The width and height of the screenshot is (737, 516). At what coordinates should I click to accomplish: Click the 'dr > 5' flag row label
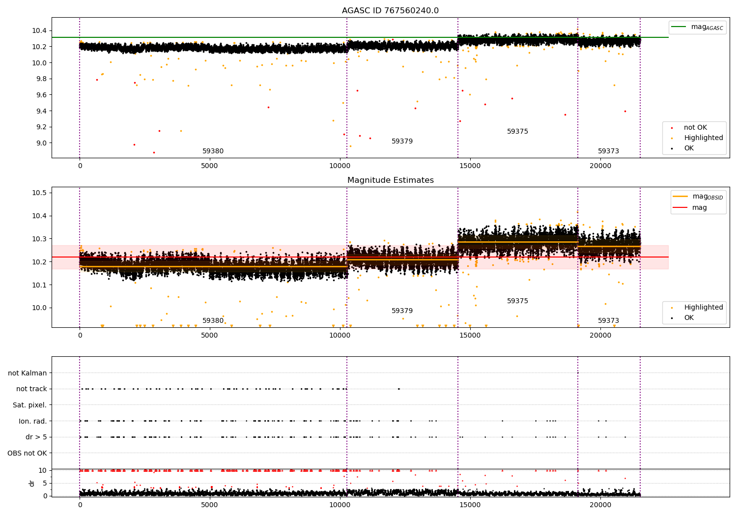pyautogui.click(x=36, y=437)
